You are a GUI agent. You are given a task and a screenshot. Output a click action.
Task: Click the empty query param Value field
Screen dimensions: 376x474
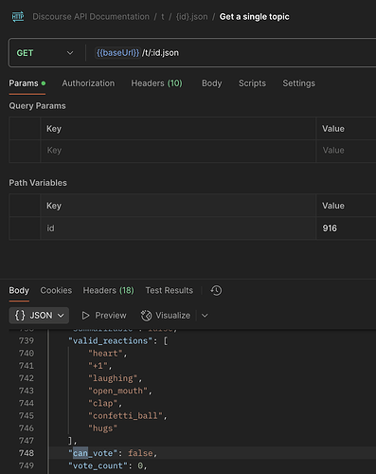pyautogui.click(x=346, y=151)
